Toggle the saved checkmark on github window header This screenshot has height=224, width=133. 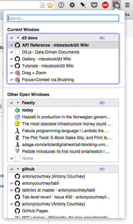[12, 169]
